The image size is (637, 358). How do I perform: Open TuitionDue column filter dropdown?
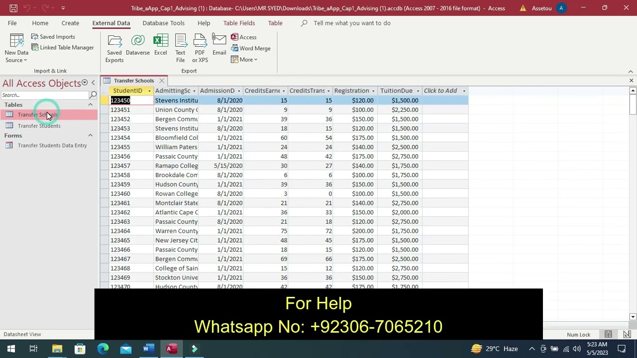click(x=418, y=91)
